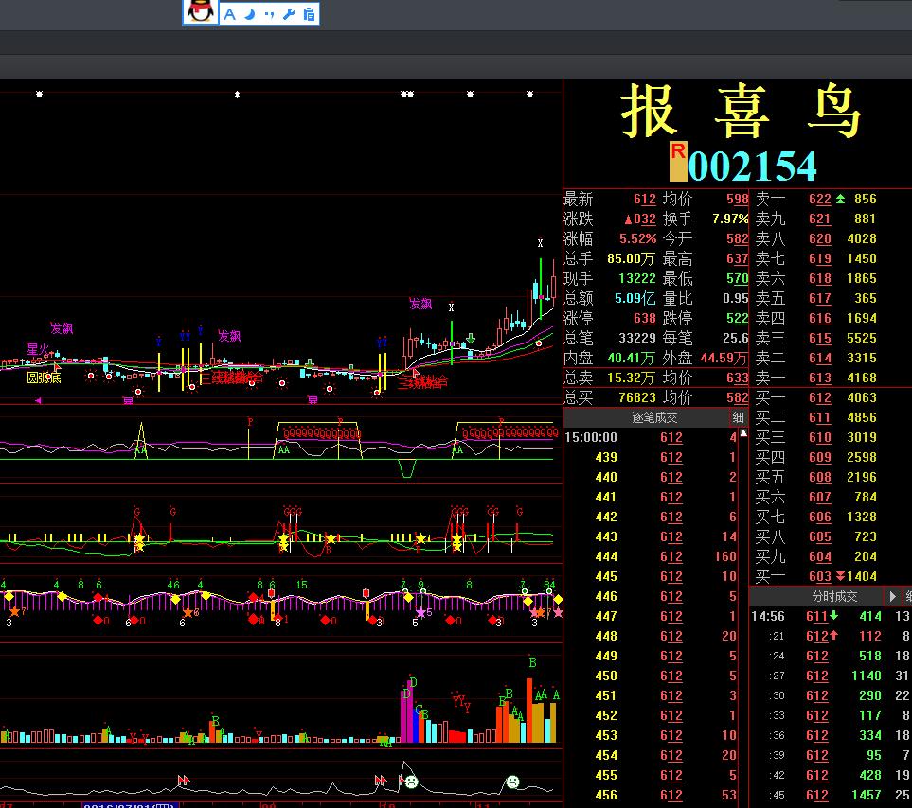
Task: Click the 总卖 value 15.32万
Action: (631, 378)
